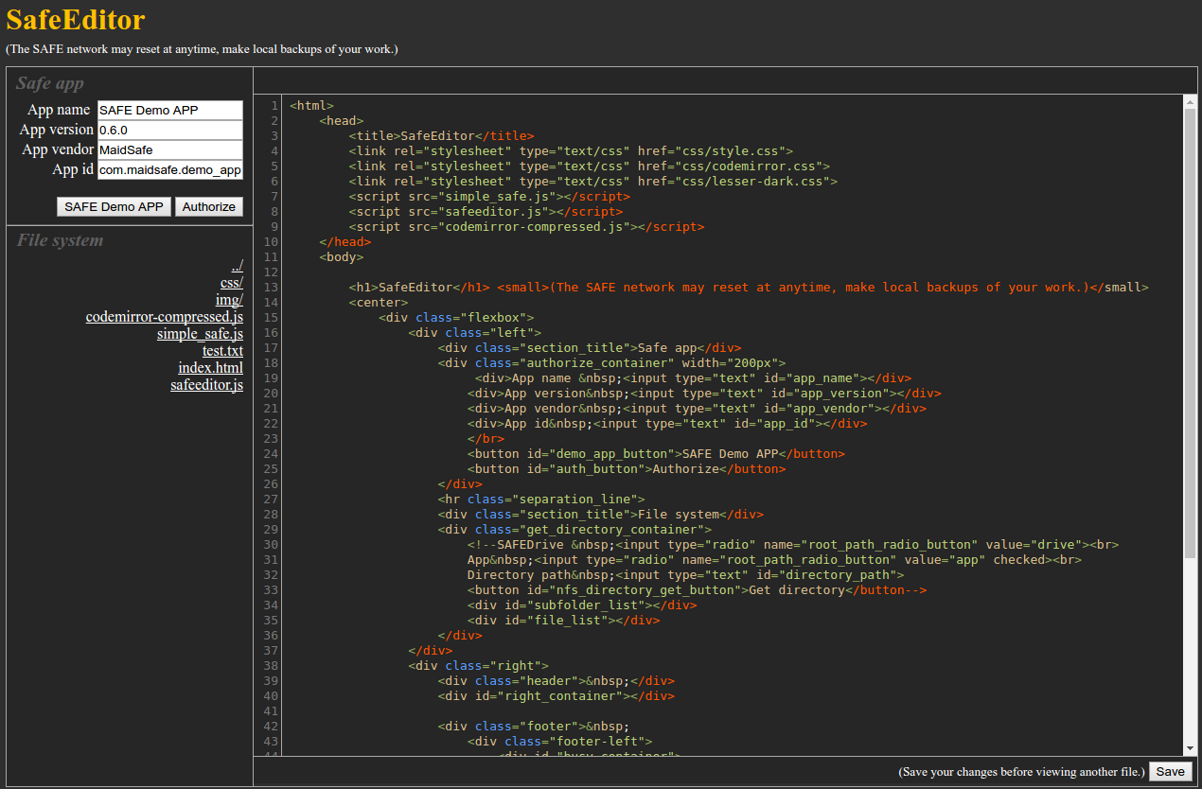Open the simple_safe.js file
The height and width of the screenshot is (789, 1202).
200,334
